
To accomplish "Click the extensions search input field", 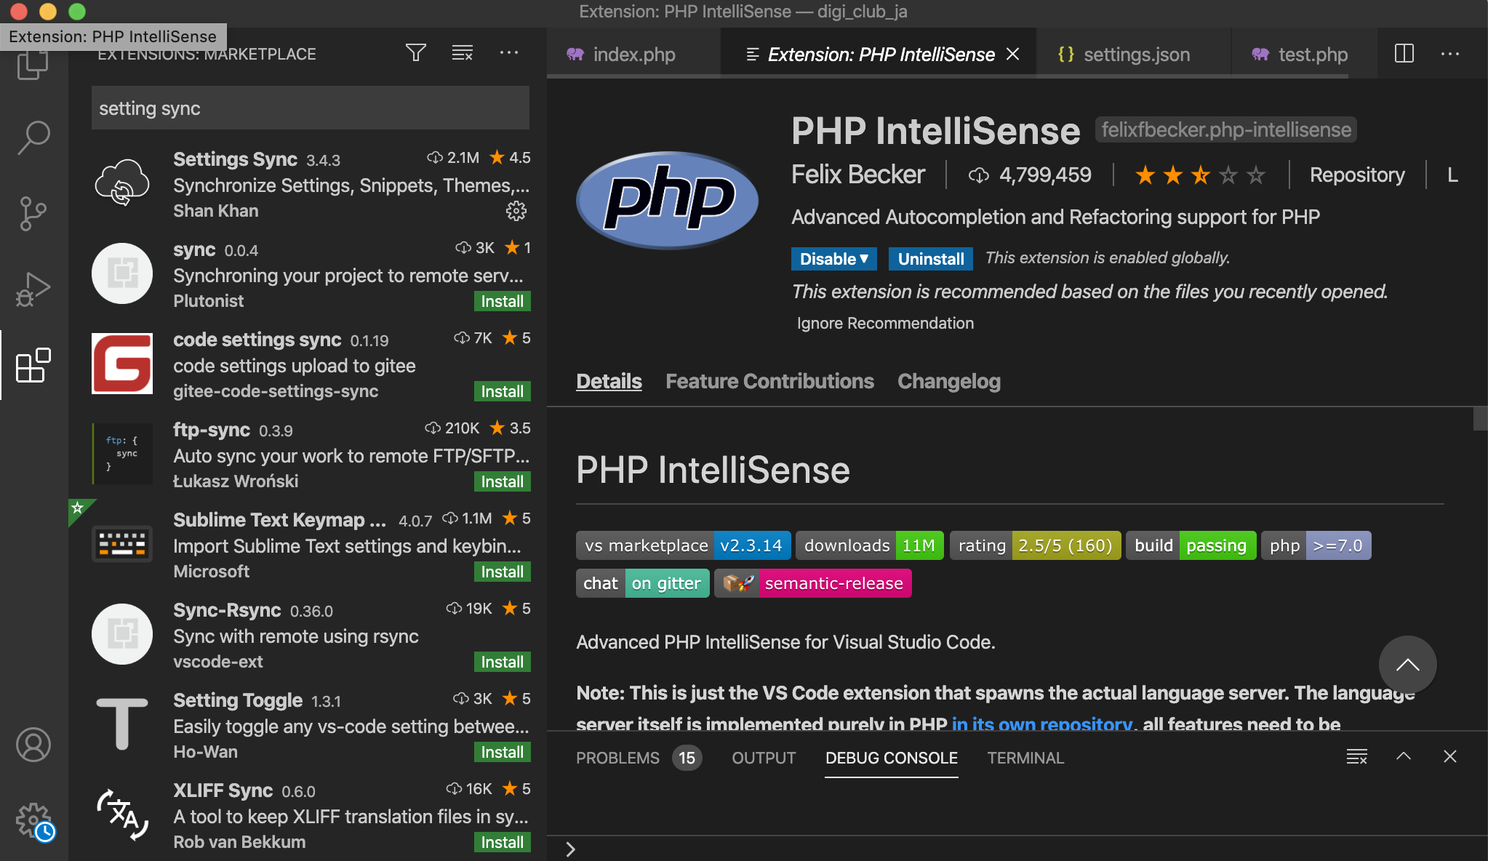I will click(x=310, y=108).
